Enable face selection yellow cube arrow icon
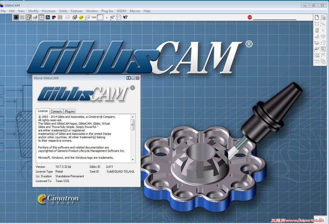Screen dimensions: 329x224 pos(75,17)
